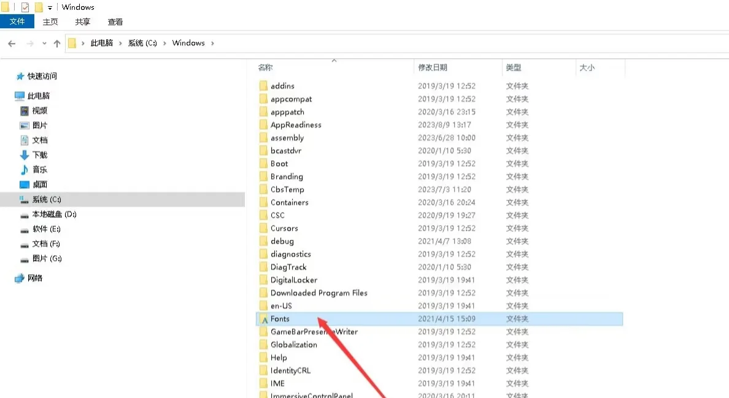Screen dimensions: 729x398
Task: Click the appcompat folder icon
Action: coord(263,99)
